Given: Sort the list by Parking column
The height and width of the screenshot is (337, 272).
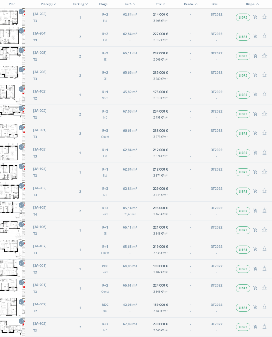Looking at the screenshot, I should tap(80, 4).
